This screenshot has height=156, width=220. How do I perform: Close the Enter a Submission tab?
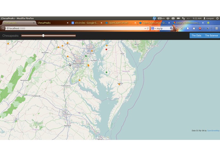[203, 23]
